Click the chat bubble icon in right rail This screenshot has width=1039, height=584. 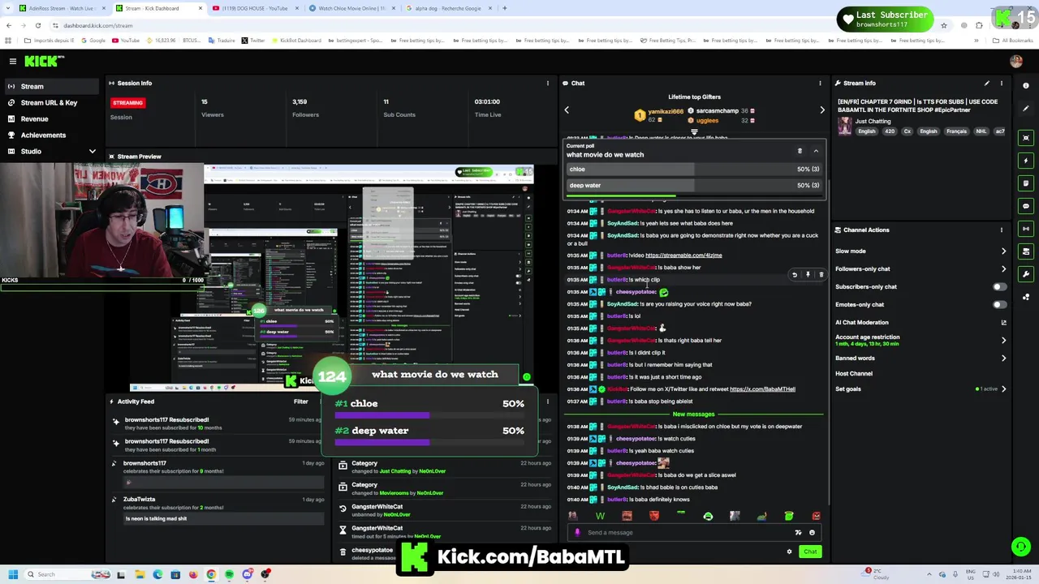pos(1026,206)
